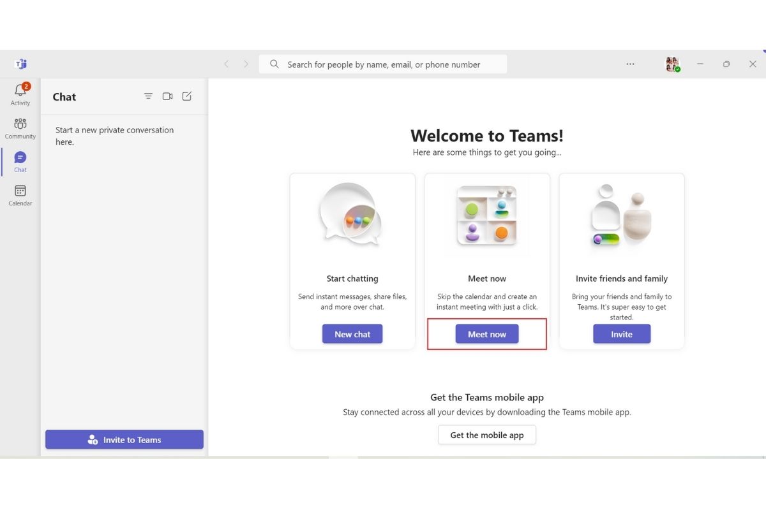This screenshot has height=510, width=766.
Task: Open the chat filter icon
Action: [148, 96]
